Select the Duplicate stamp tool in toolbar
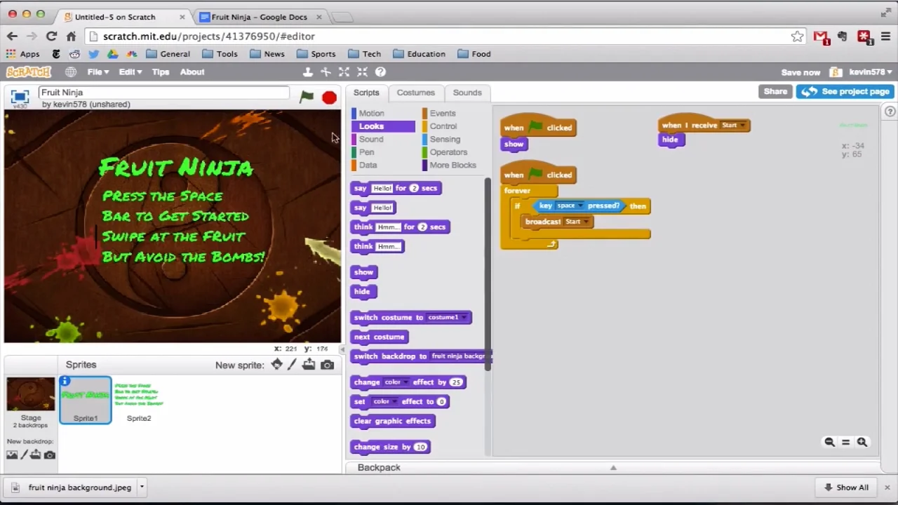The height and width of the screenshot is (505, 898). click(307, 72)
